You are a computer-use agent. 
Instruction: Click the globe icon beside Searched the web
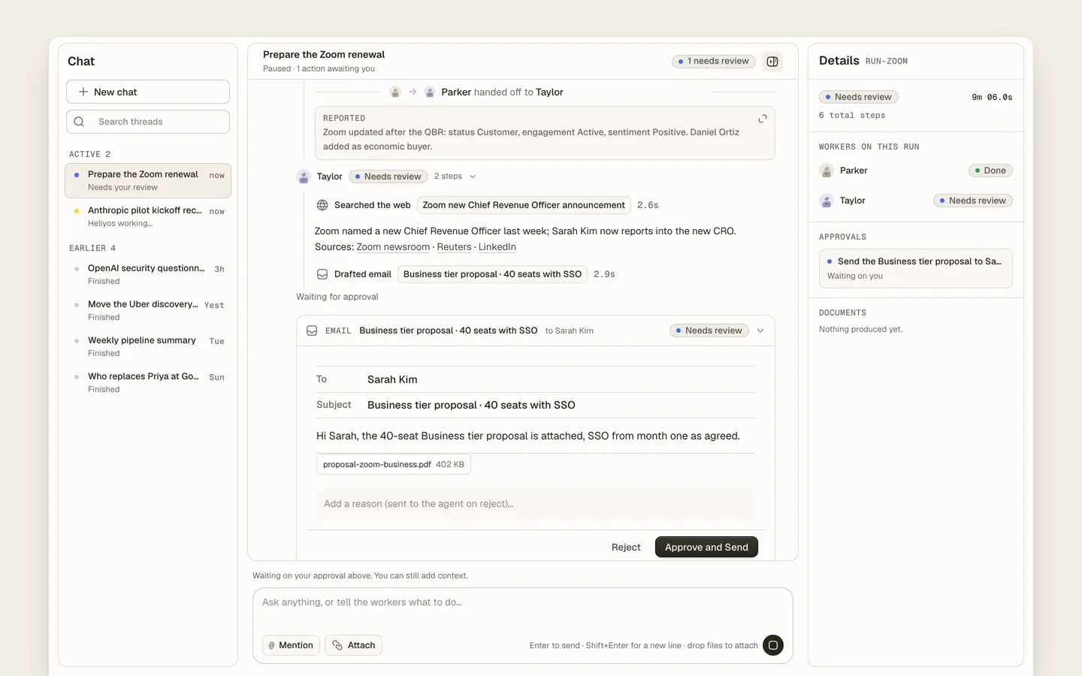pos(322,205)
